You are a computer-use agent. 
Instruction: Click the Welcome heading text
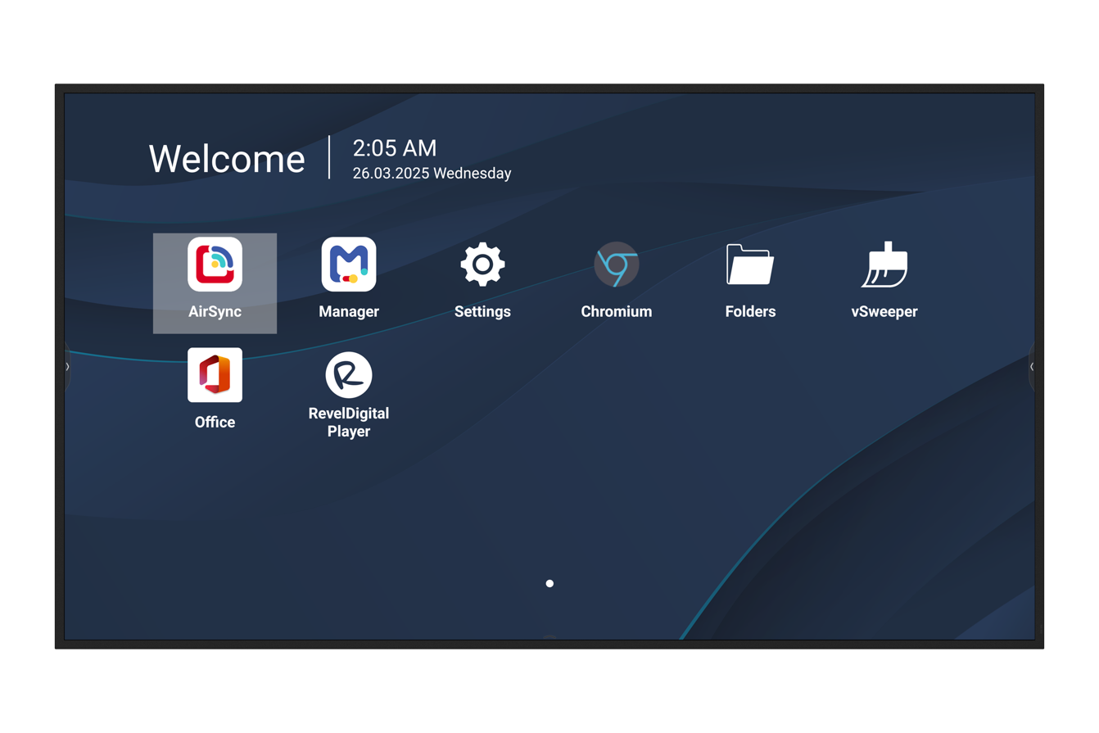(227, 159)
